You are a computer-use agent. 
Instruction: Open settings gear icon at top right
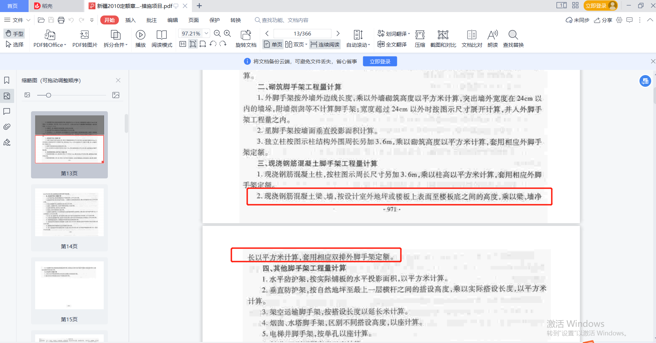(x=619, y=20)
